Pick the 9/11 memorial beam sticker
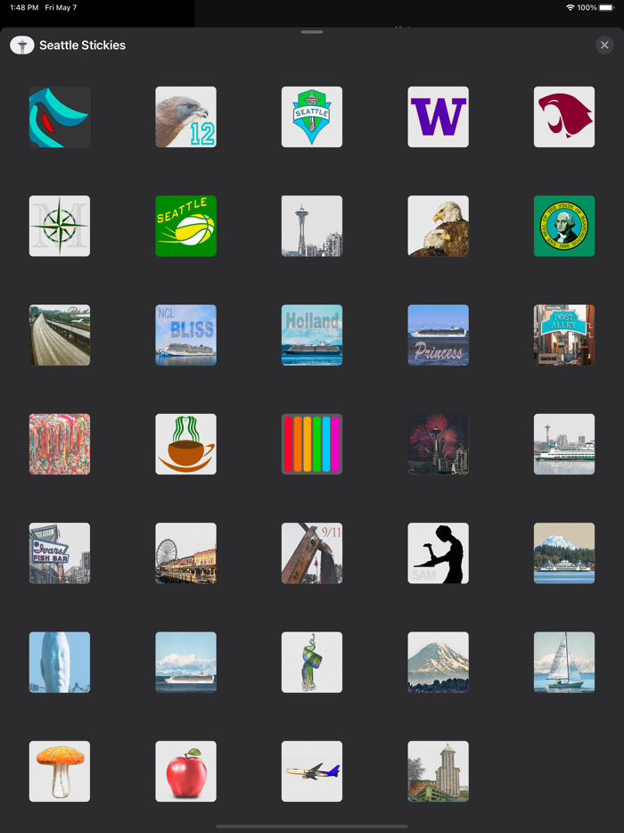The width and height of the screenshot is (624, 833). click(x=312, y=553)
